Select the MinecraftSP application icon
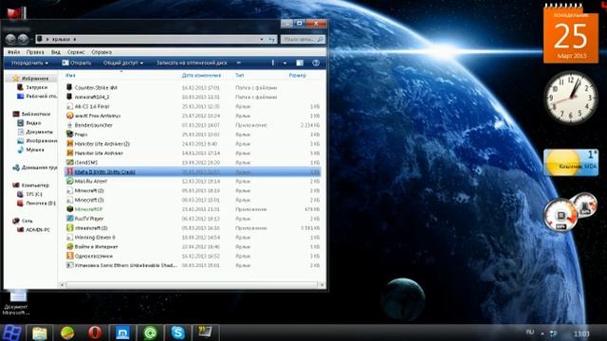The height and width of the screenshot is (341, 607). 69,209
